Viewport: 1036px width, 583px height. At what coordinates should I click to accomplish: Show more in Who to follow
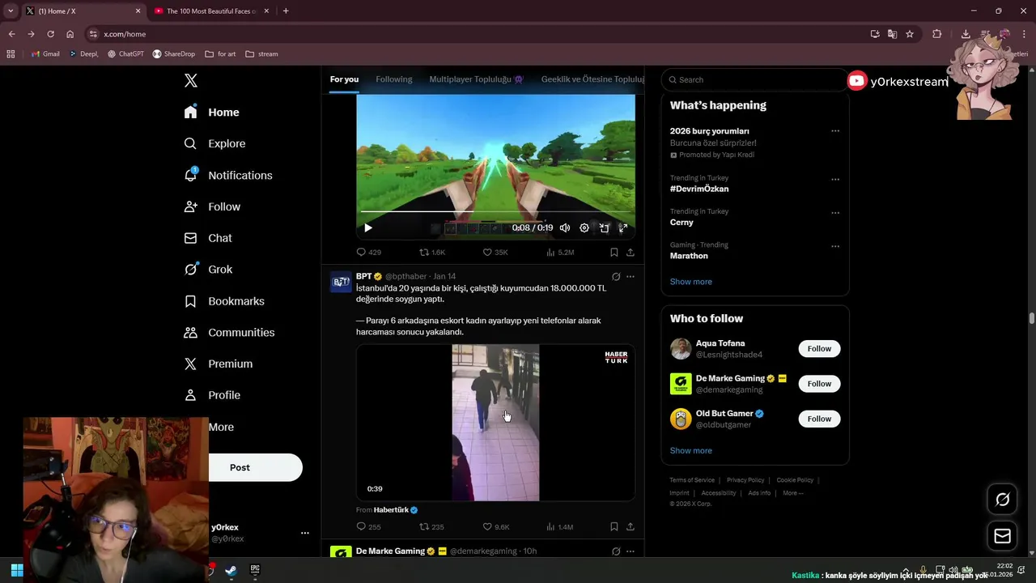point(691,451)
